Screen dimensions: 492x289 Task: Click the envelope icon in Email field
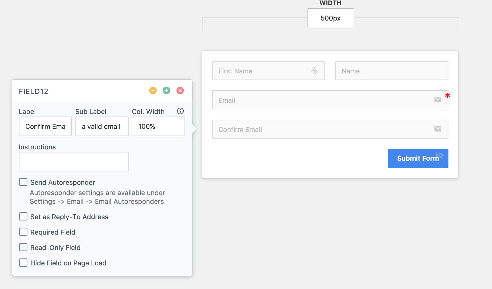[438, 100]
